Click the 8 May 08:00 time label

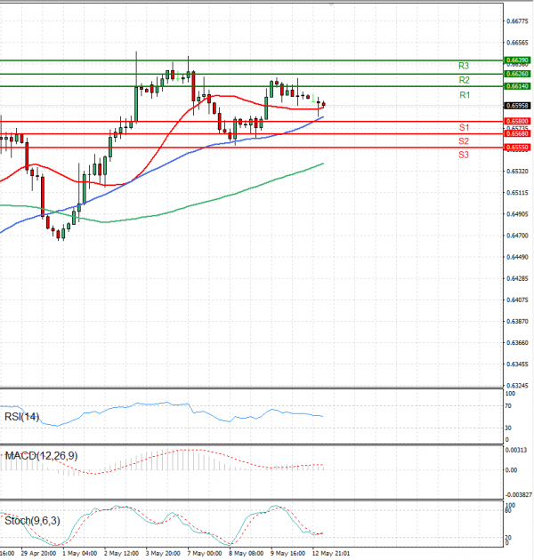[x=246, y=554]
